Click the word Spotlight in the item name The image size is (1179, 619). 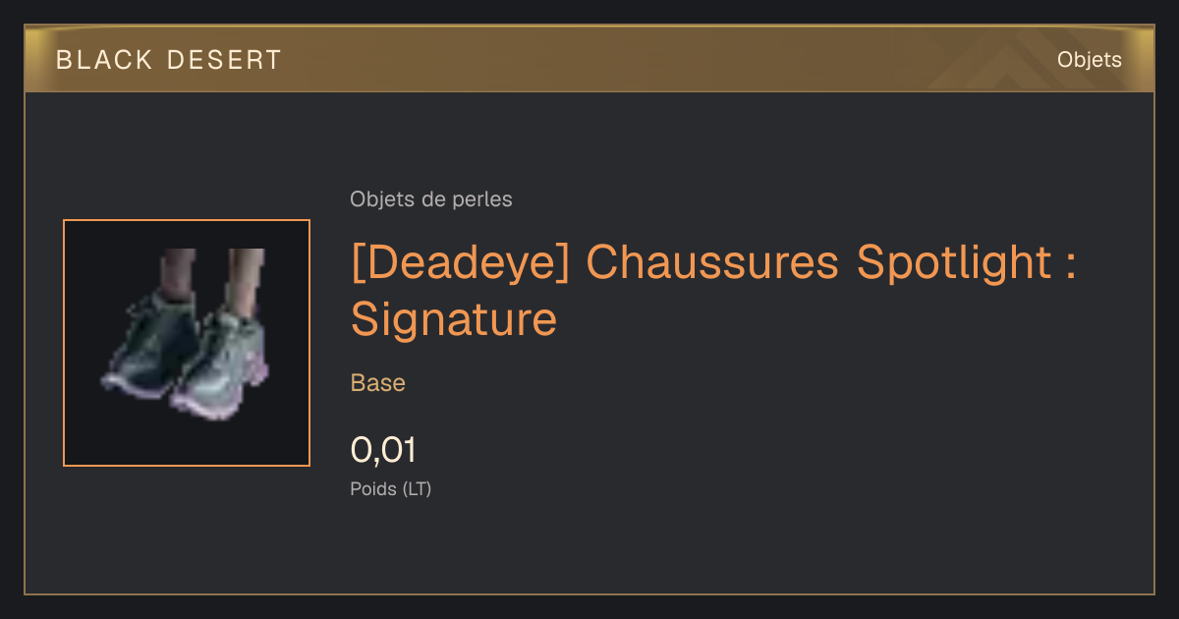pos(954,265)
